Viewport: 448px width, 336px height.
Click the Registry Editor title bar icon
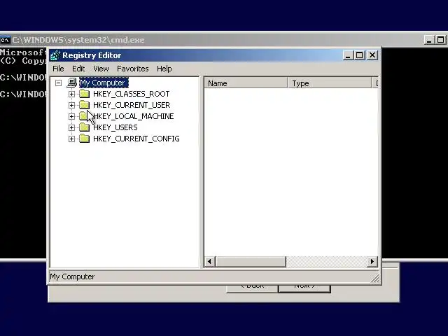pyautogui.click(x=55, y=55)
